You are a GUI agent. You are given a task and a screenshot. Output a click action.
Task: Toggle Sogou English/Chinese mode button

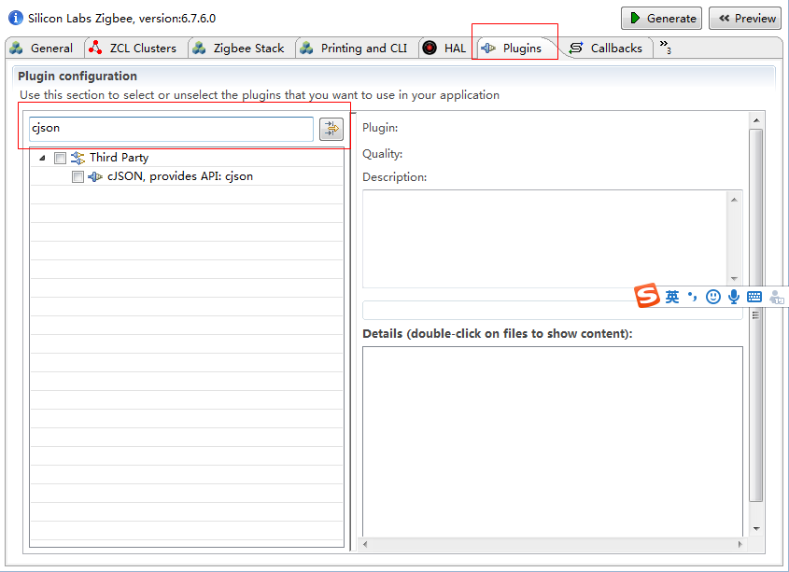tap(672, 297)
